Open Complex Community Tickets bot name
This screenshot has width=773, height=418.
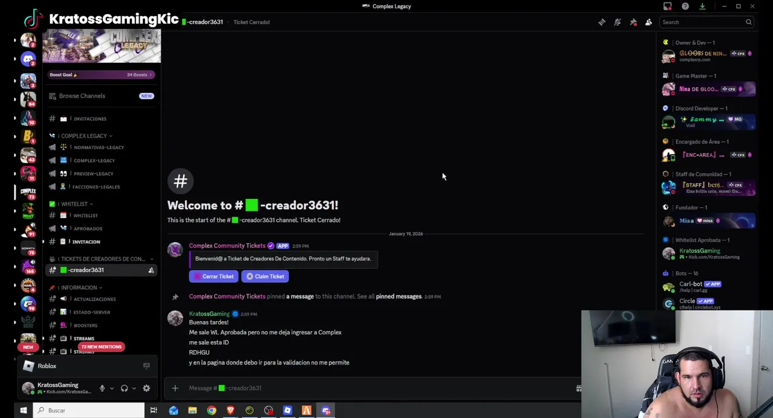pyautogui.click(x=227, y=246)
